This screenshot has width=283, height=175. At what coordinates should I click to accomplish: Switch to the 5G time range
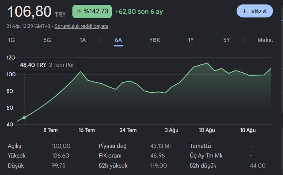point(47,40)
